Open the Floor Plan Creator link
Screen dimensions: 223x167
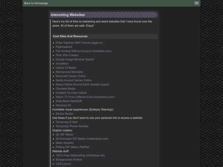click(x=67, y=55)
